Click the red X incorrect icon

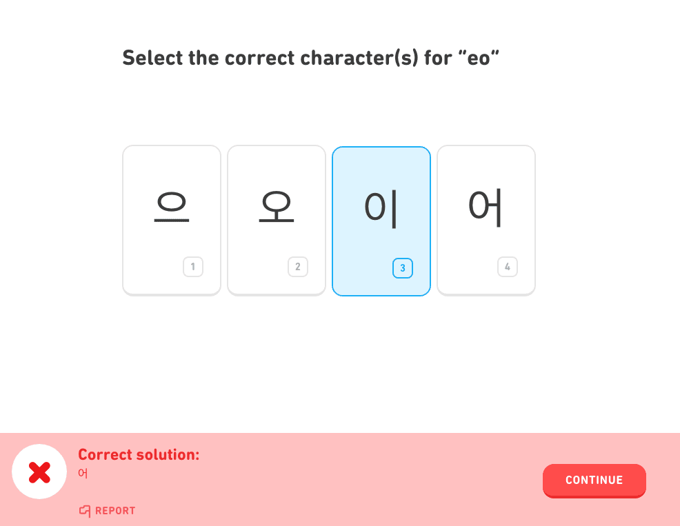click(39, 472)
